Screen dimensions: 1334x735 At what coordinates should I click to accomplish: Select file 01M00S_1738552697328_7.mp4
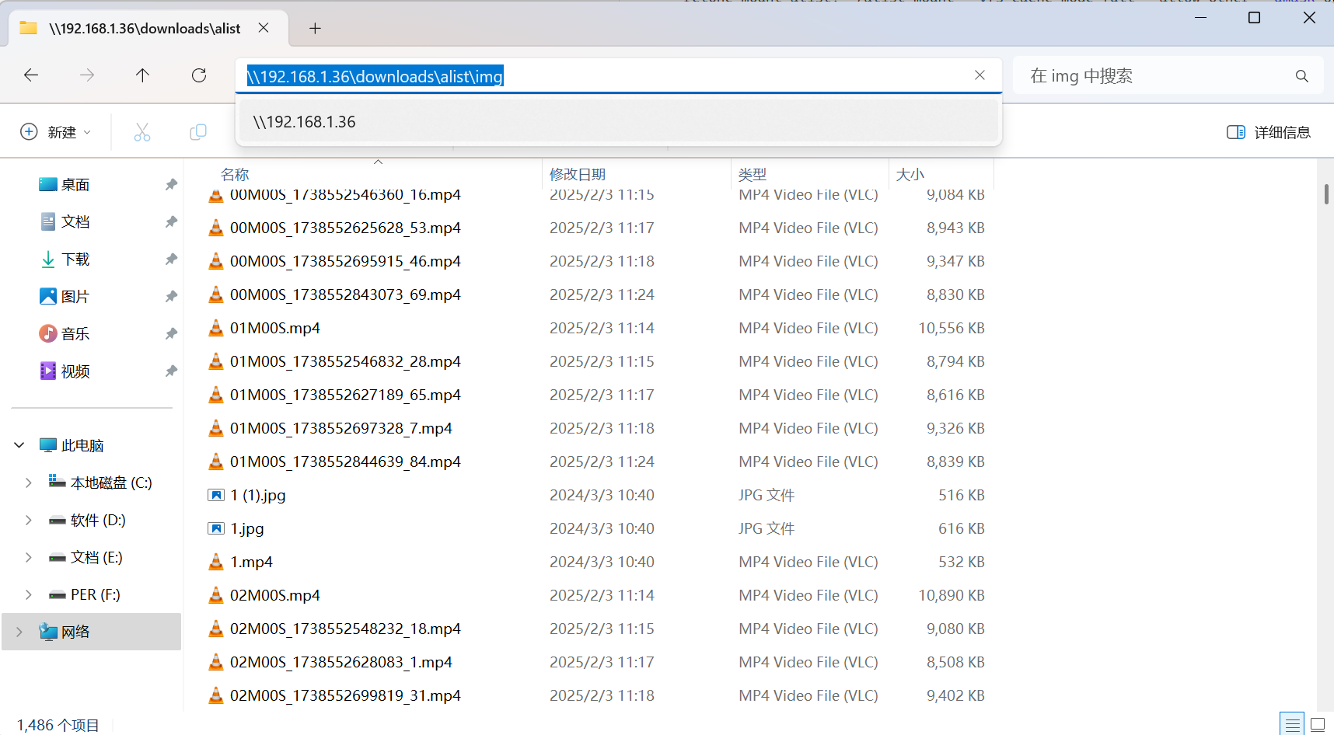coord(341,428)
